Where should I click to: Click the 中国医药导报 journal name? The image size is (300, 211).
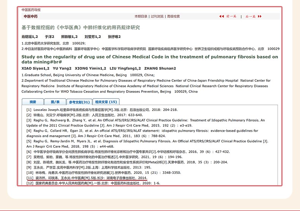(31, 10)
